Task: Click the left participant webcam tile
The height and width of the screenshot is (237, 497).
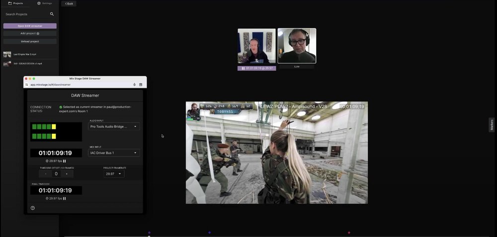Action: coord(257,46)
